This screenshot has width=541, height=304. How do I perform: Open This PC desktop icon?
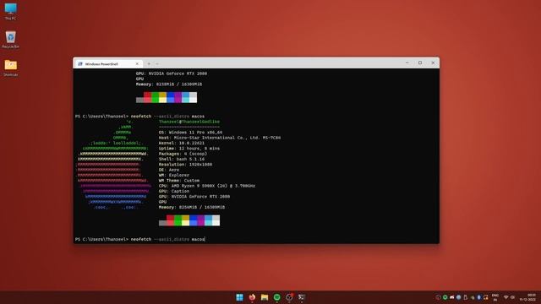point(11,11)
